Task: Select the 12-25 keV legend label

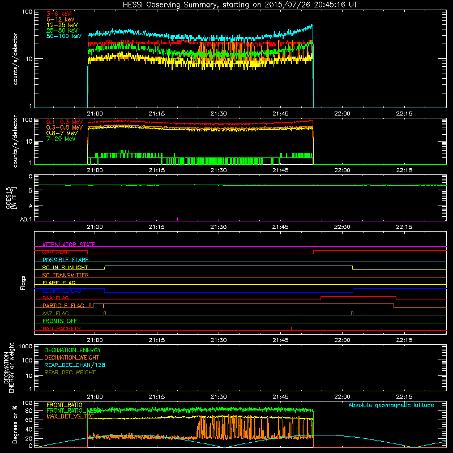Action: tap(62, 25)
